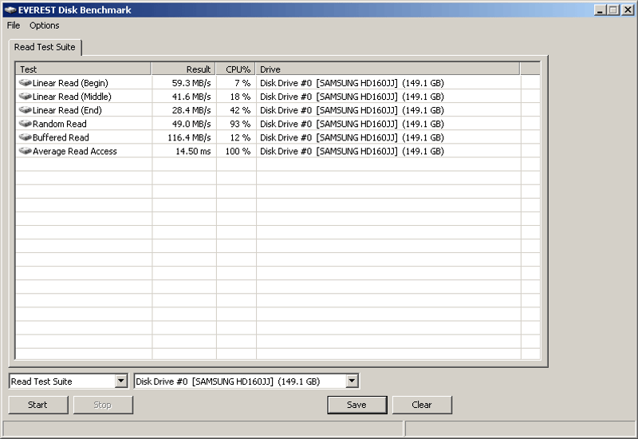Viewport: 638px width, 439px height.
Task: Sort by the Drive column header
Action: (388, 69)
